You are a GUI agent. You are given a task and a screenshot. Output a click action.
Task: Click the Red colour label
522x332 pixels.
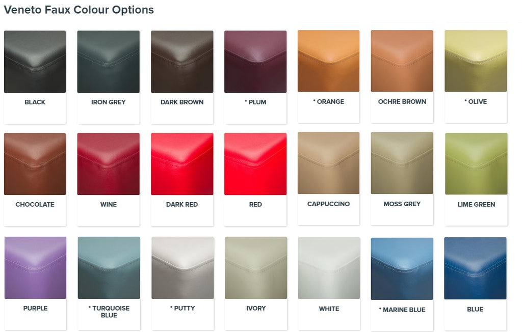coord(255,204)
